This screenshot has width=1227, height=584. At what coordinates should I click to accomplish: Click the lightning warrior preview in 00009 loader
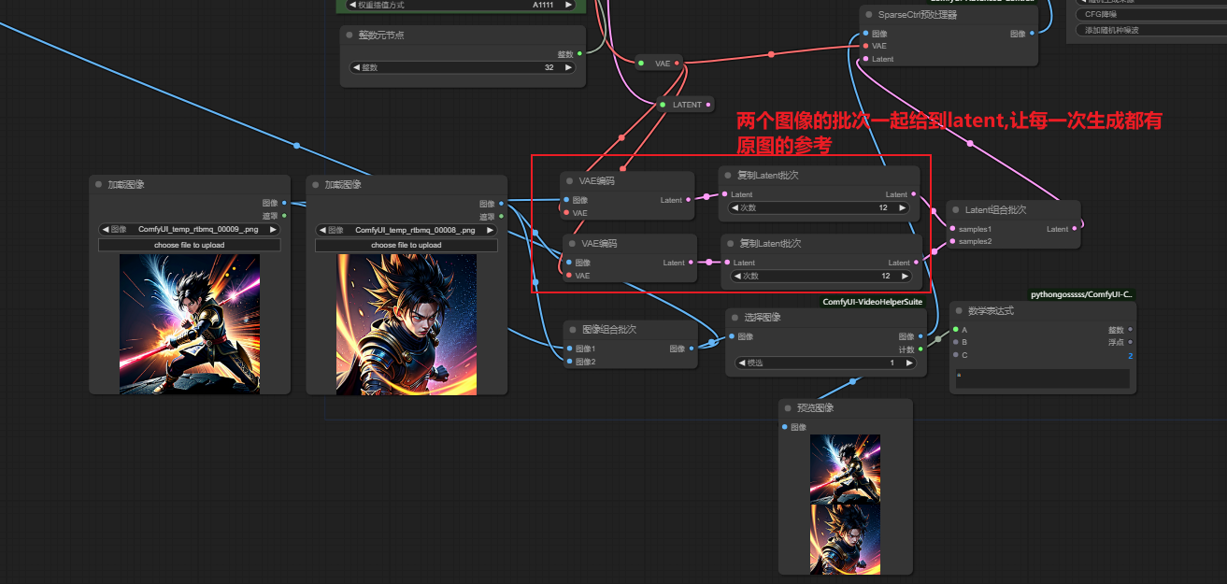pos(190,324)
